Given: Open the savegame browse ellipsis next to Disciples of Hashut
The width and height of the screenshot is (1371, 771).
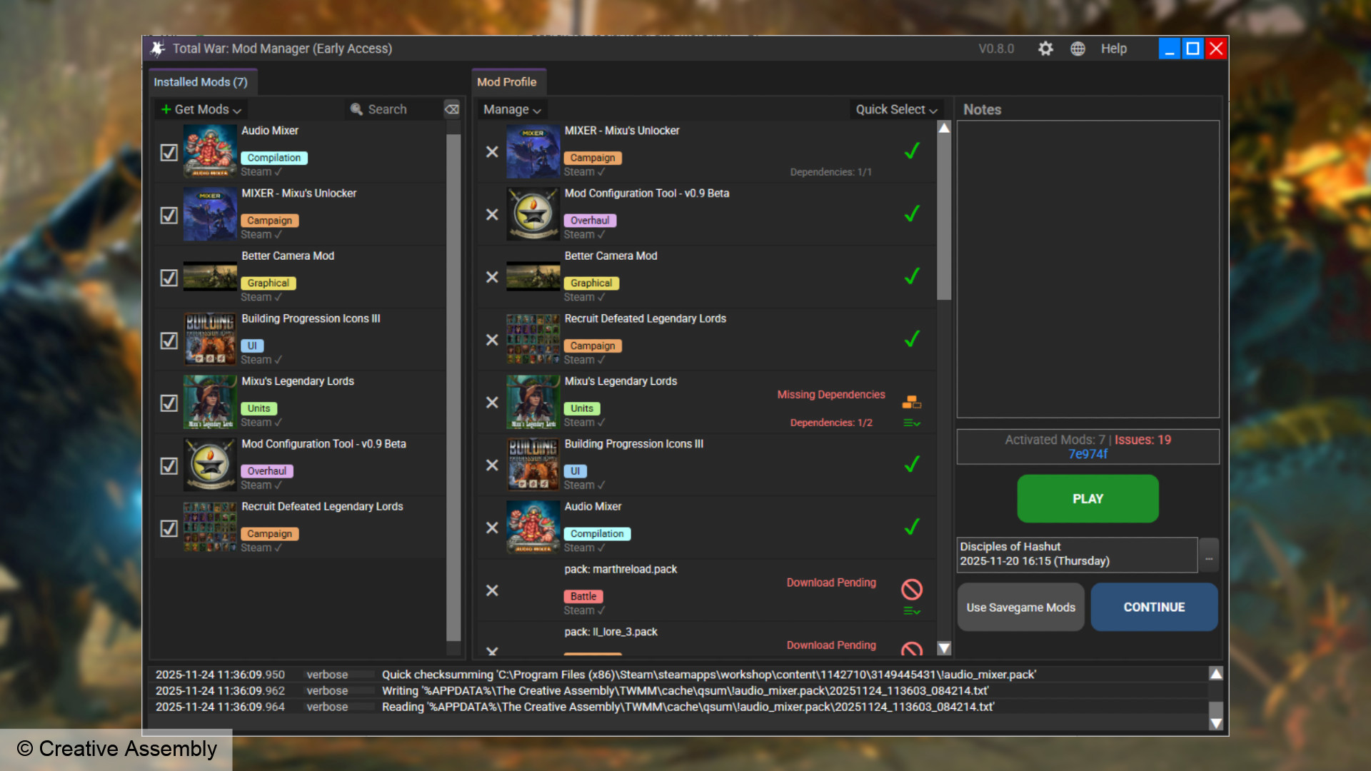Looking at the screenshot, I should (x=1208, y=555).
